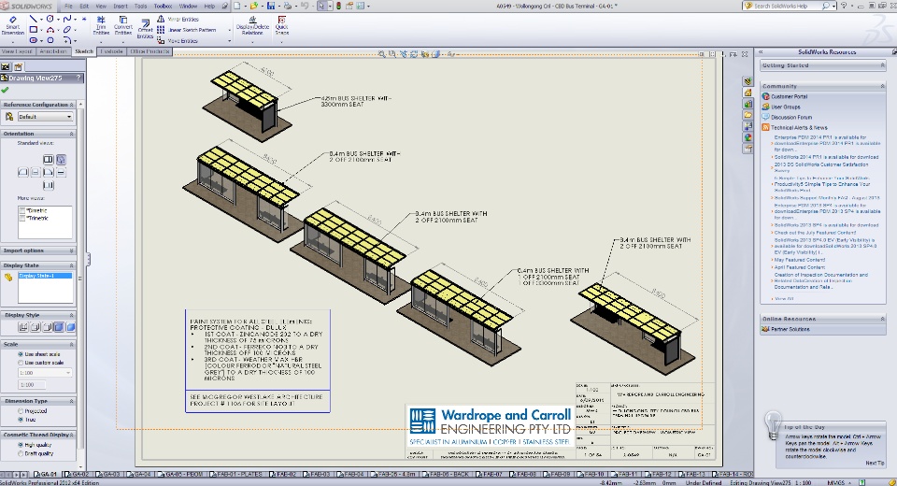Click the Rebuild traffic light icon
Image resolution: width=897 pixels, height=486 pixels.
(338, 6)
